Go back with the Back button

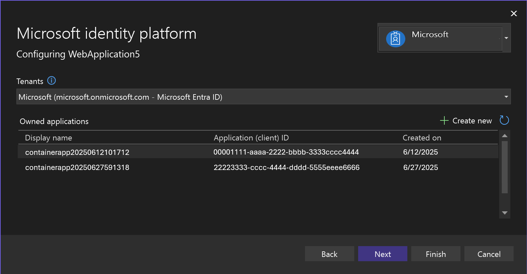(329, 254)
